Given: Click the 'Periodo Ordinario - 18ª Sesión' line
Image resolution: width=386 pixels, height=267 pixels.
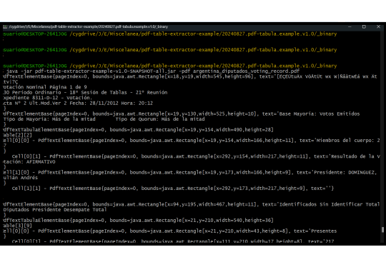Looking at the screenshot, I should click(85, 92).
